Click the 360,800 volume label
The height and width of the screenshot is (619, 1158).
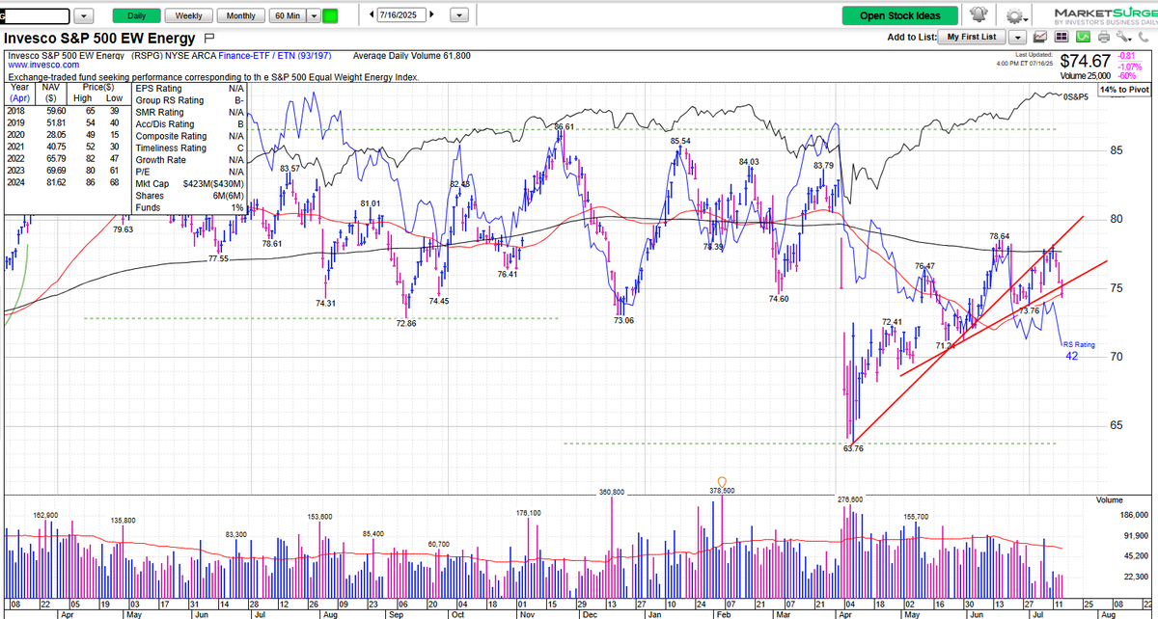click(612, 492)
